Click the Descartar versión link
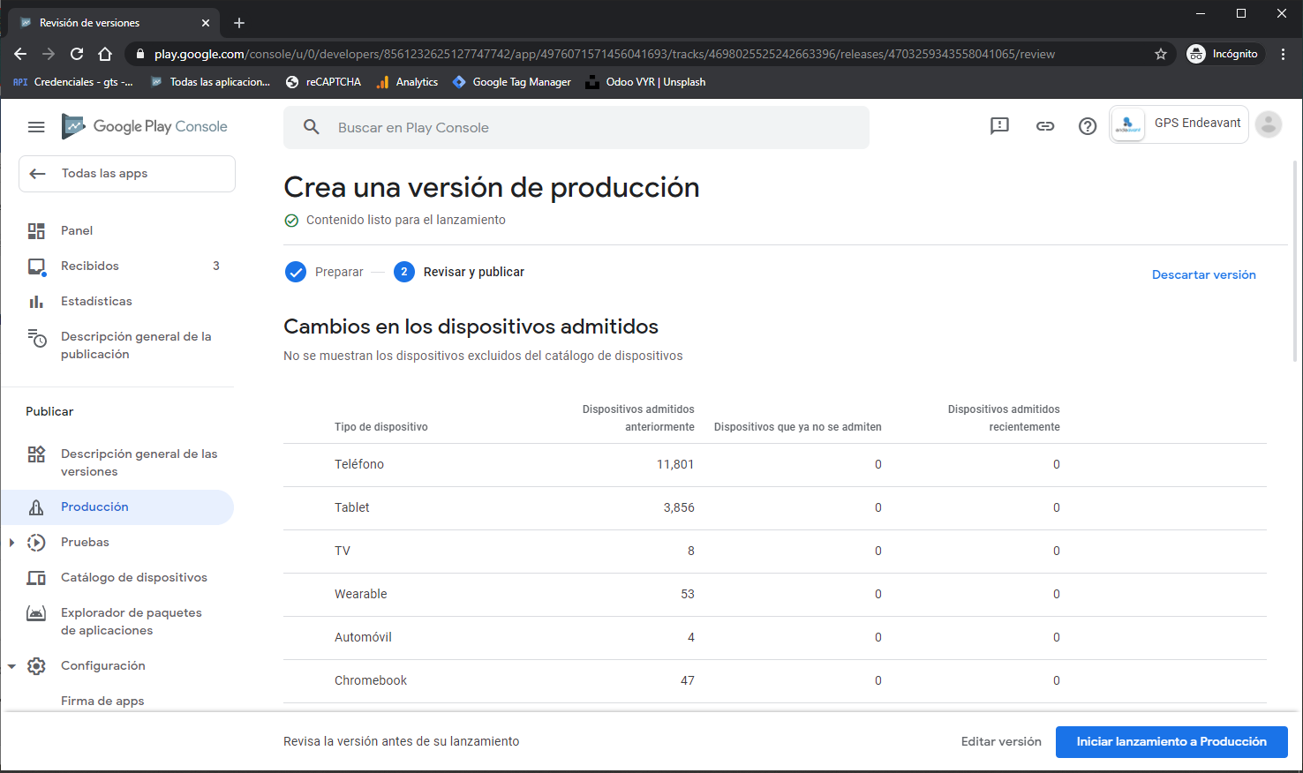The width and height of the screenshot is (1303, 773). [x=1203, y=274]
